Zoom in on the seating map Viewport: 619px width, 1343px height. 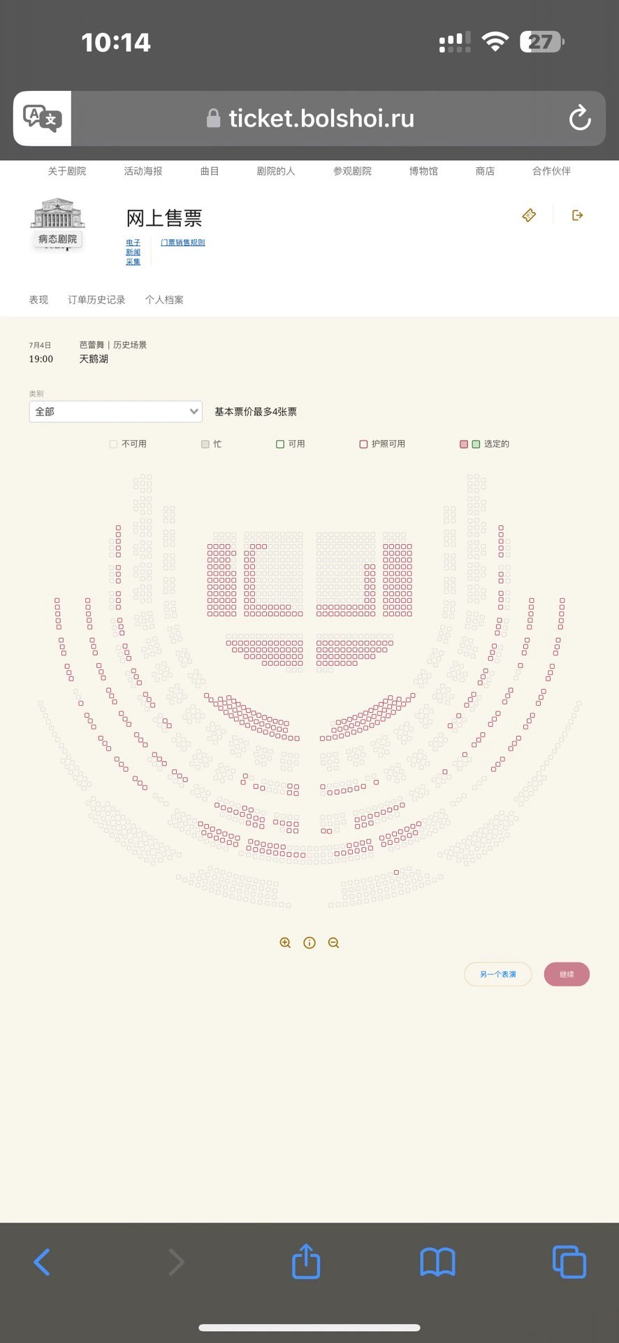click(x=285, y=943)
